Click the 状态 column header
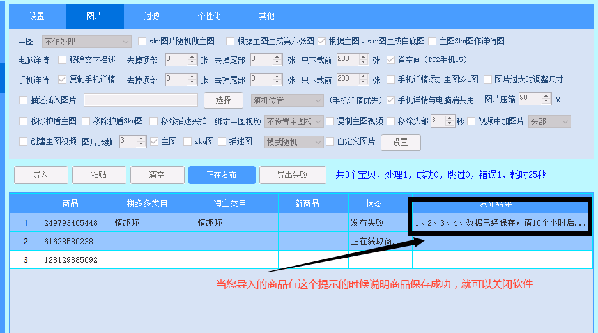Viewport: 598px width, 333px height. pyautogui.click(x=380, y=203)
